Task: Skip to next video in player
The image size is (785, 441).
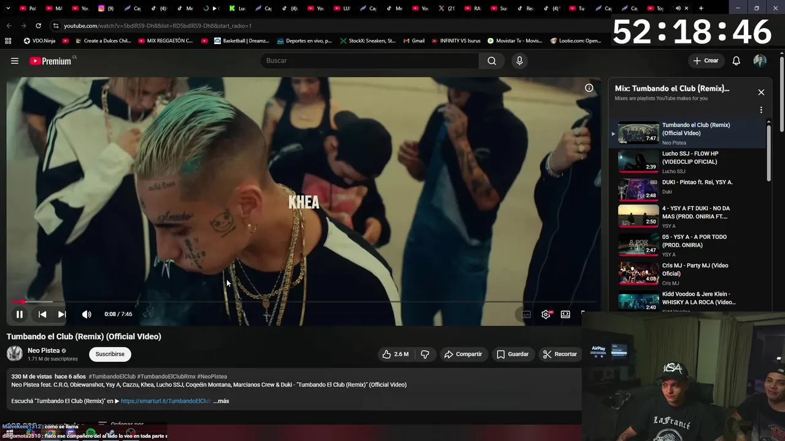Action: [x=62, y=314]
